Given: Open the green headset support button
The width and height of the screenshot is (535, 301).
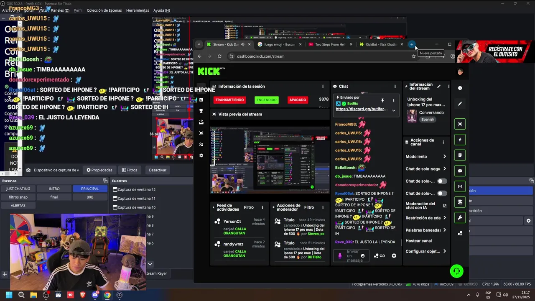Looking at the screenshot, I should 456,271.
